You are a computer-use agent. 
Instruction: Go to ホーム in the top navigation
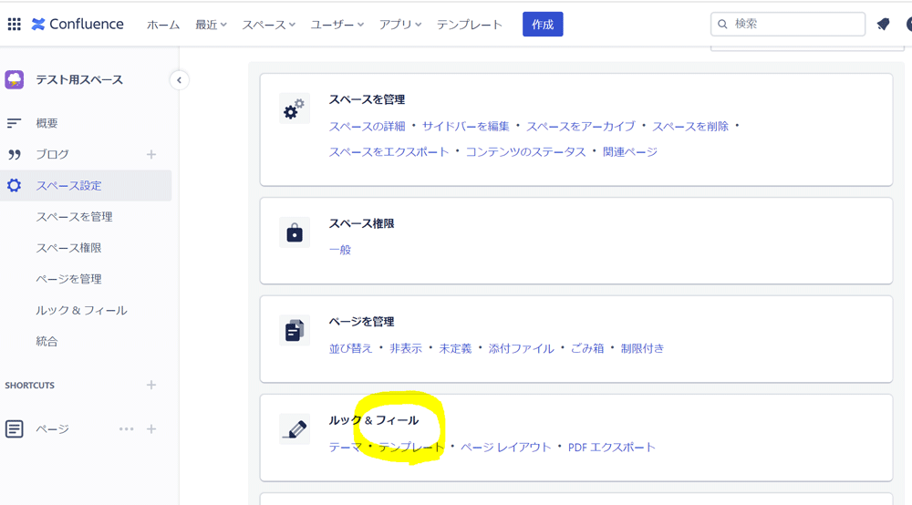pos(163,25)
